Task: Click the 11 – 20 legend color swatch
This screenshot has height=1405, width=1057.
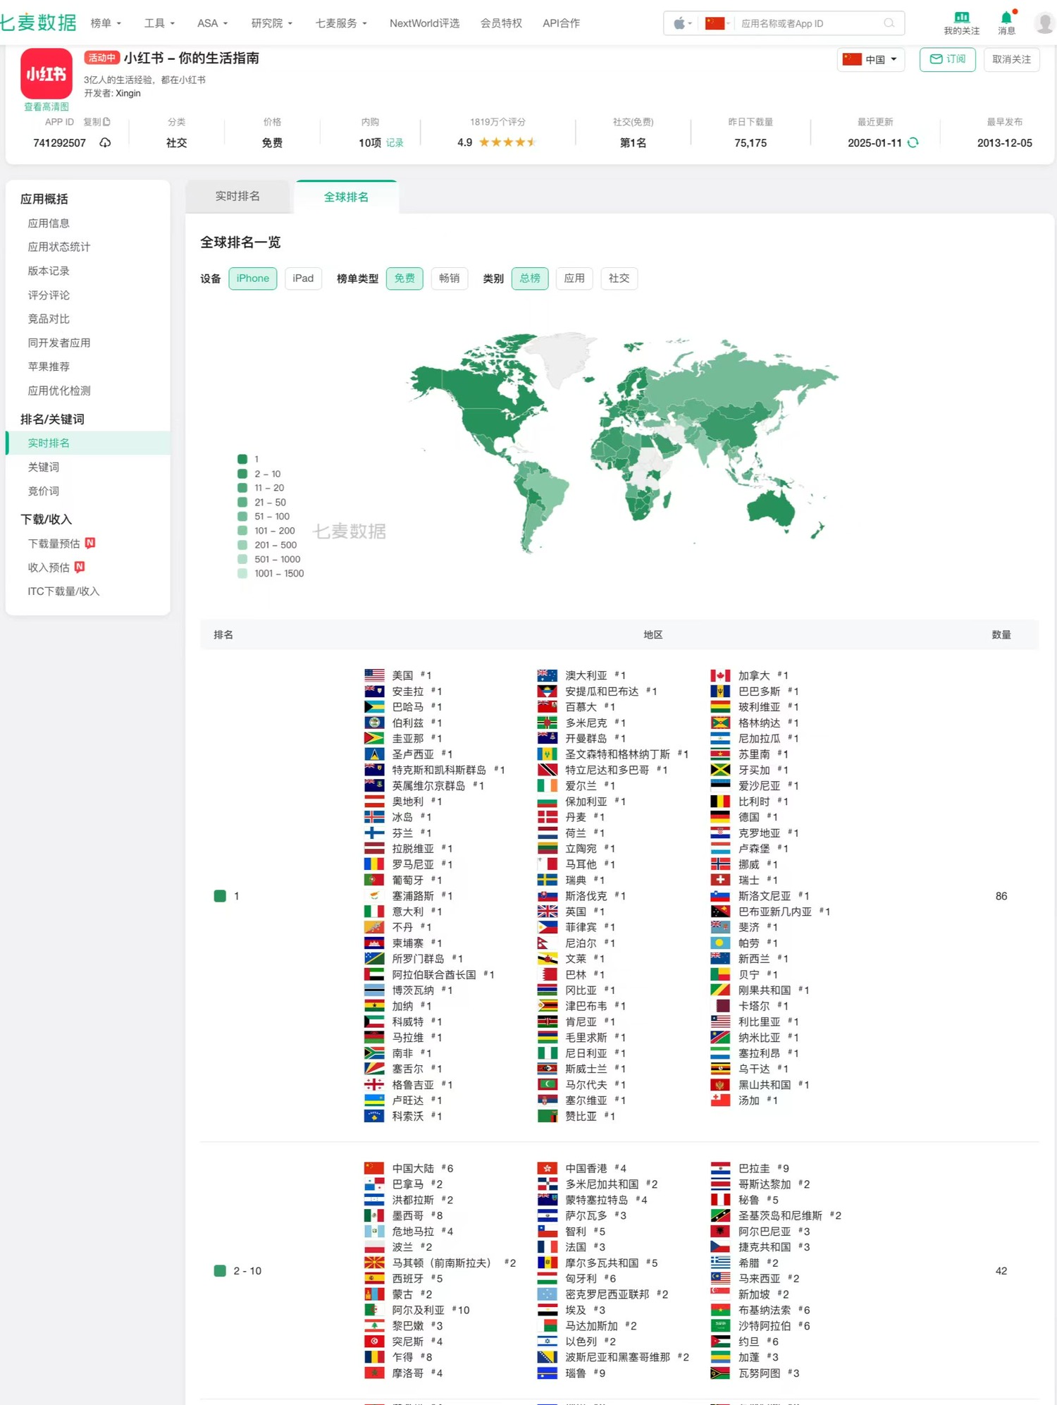Action: click(x=242, y=488)
